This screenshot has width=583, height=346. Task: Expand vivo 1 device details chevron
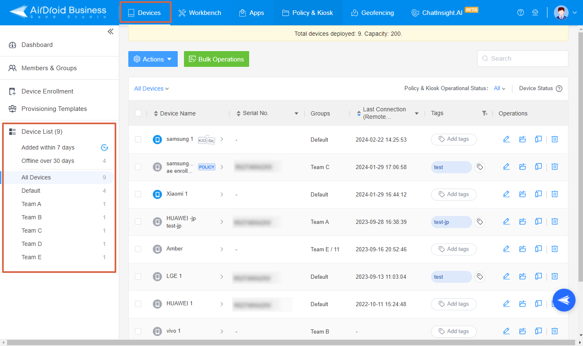[222, 331]
